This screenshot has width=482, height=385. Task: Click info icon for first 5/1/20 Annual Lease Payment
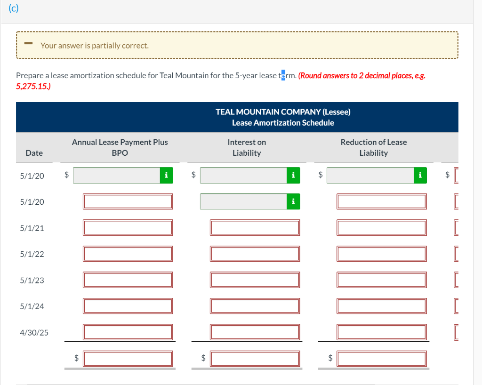pos(166,176)
